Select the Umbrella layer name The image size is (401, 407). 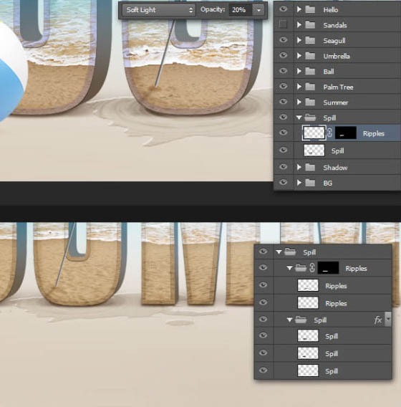(337, 56)
